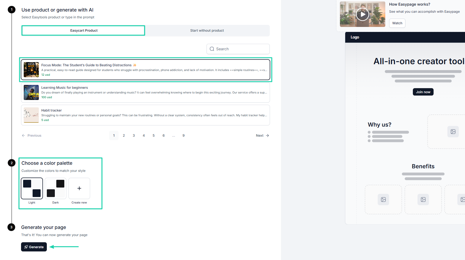Open Habit tracker product thumbnail
This screenshot has height=260, width=465.
pyautogui.click(x=31, y=115)
